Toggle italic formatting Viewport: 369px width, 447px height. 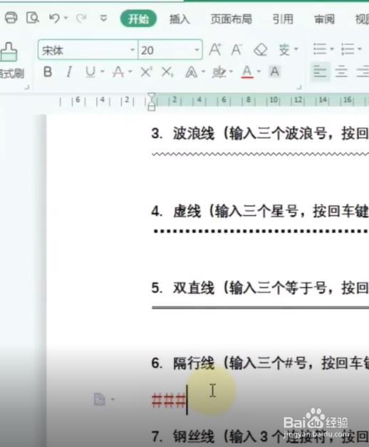(x=68, y=72)
